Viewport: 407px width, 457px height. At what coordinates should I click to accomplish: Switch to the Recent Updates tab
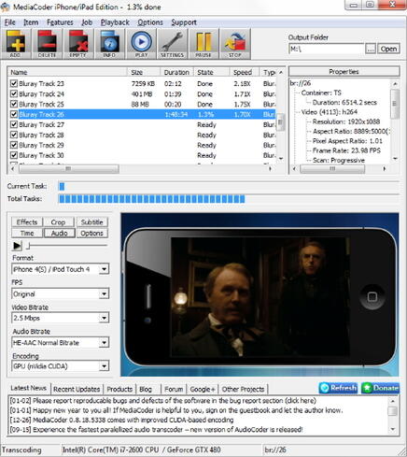pyautogui.click(x=77, y=389)
